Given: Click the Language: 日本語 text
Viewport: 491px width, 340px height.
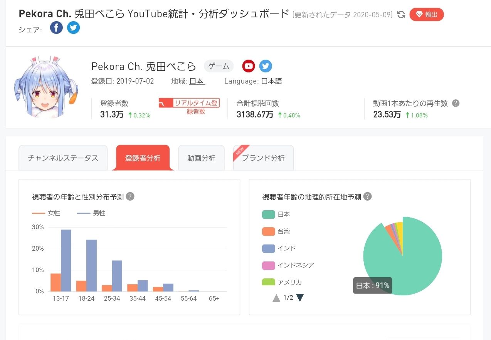Looking at the screenshot, I should point(253,81).
